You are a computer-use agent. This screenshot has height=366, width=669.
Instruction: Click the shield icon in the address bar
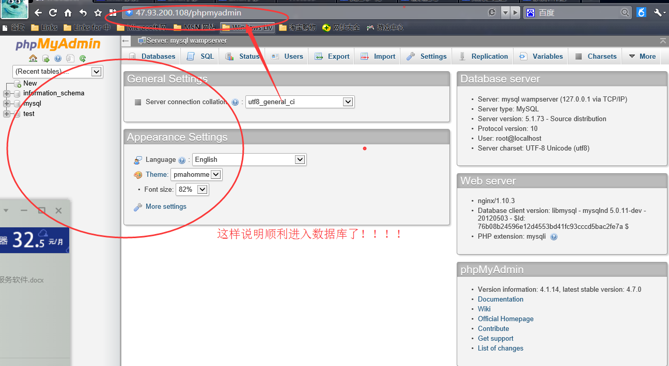point(129,12)
